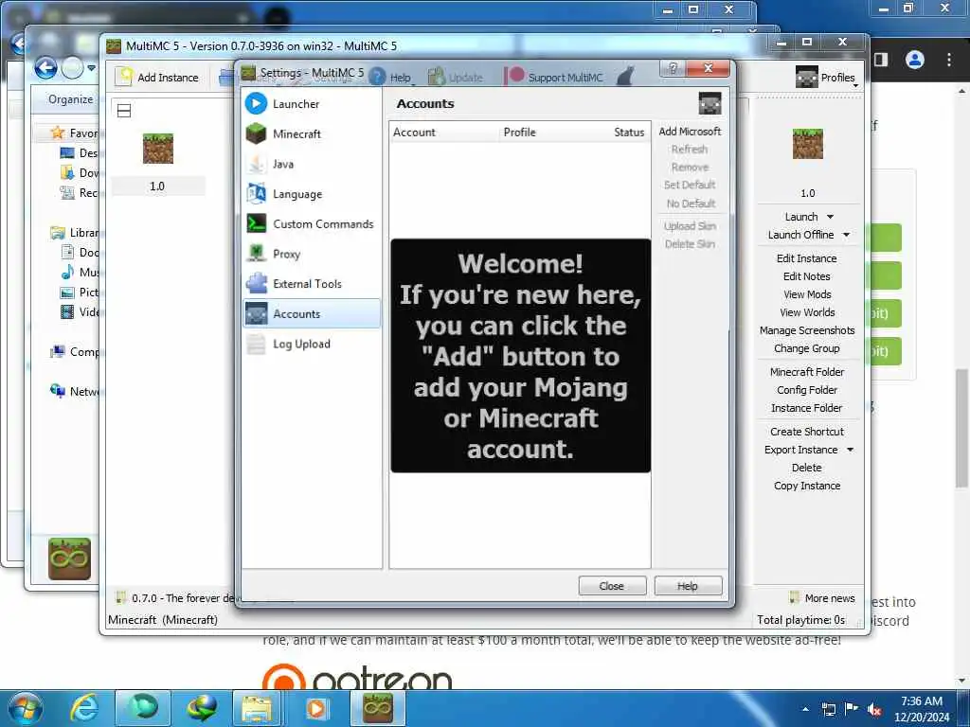970x727 pixels.
Task: Click the Add Instance toolbar button
Action: tap(158, 78)
